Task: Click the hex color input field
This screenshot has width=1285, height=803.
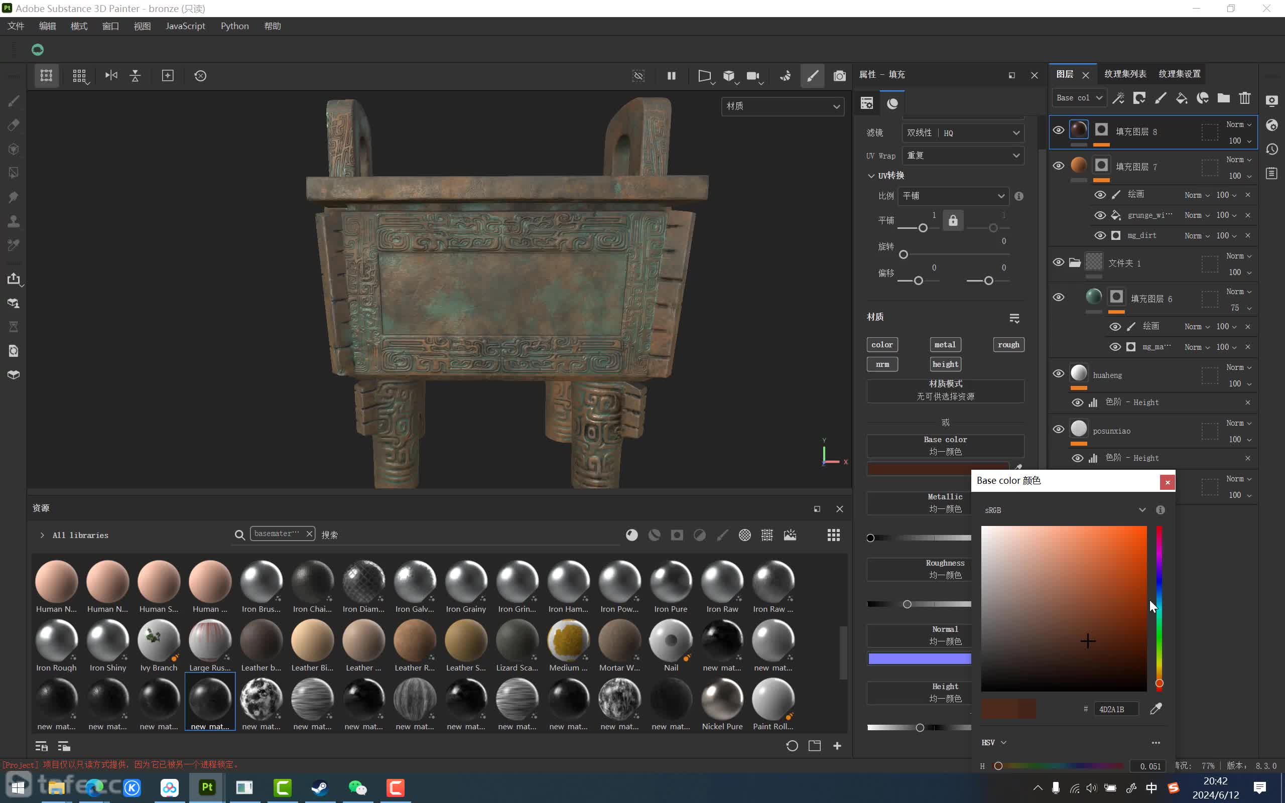Action: [1116, 709]
